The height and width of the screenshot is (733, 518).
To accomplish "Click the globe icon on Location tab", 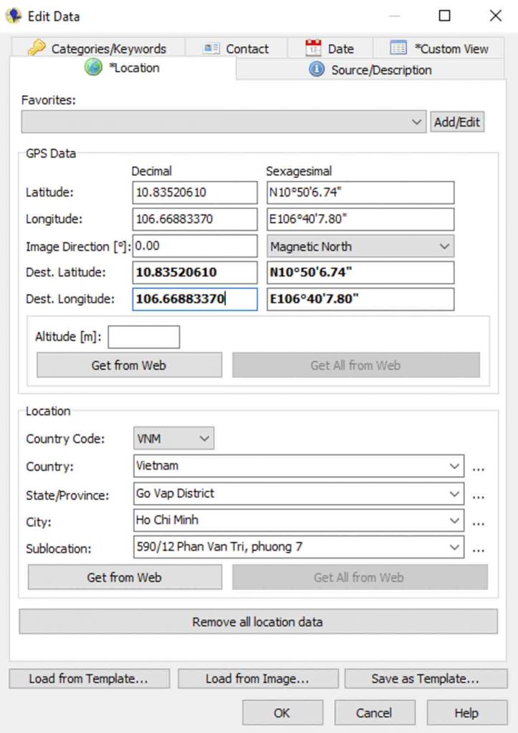I will 93,68.
